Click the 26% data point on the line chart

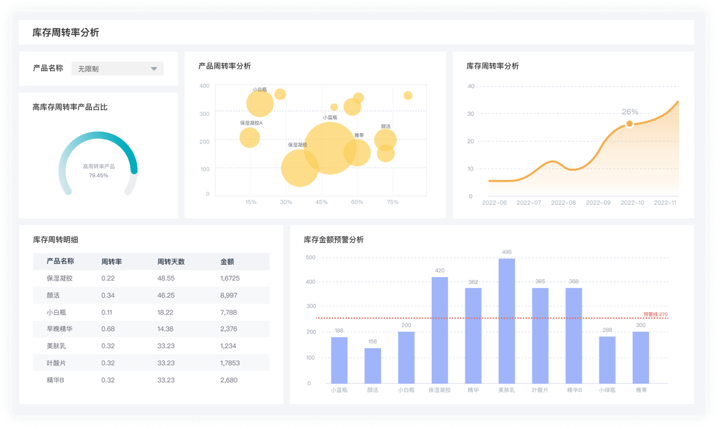coord(629,124)
